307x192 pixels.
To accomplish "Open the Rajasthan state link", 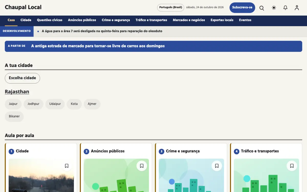I will click(x=17, y=92).
